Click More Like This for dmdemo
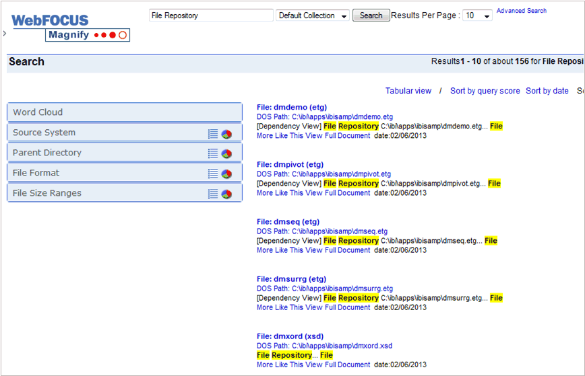Screen dimensions: 585x376 (280, 136)
